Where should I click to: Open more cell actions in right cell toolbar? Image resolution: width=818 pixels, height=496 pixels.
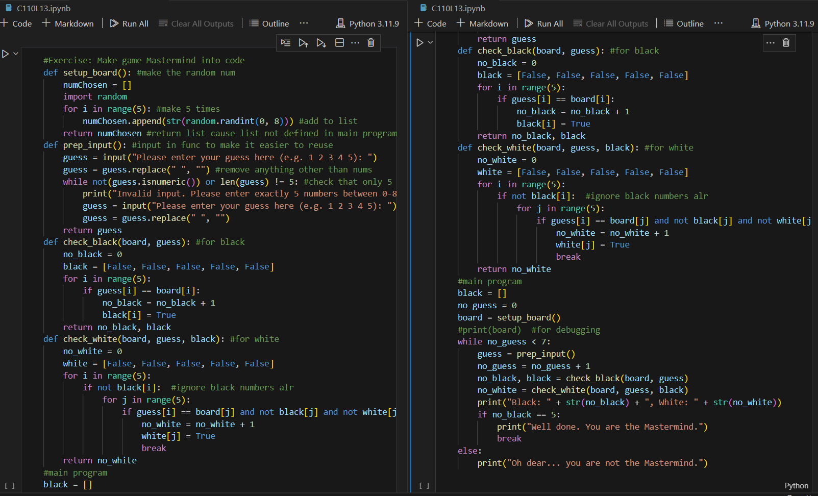click(x=771, y=43)
